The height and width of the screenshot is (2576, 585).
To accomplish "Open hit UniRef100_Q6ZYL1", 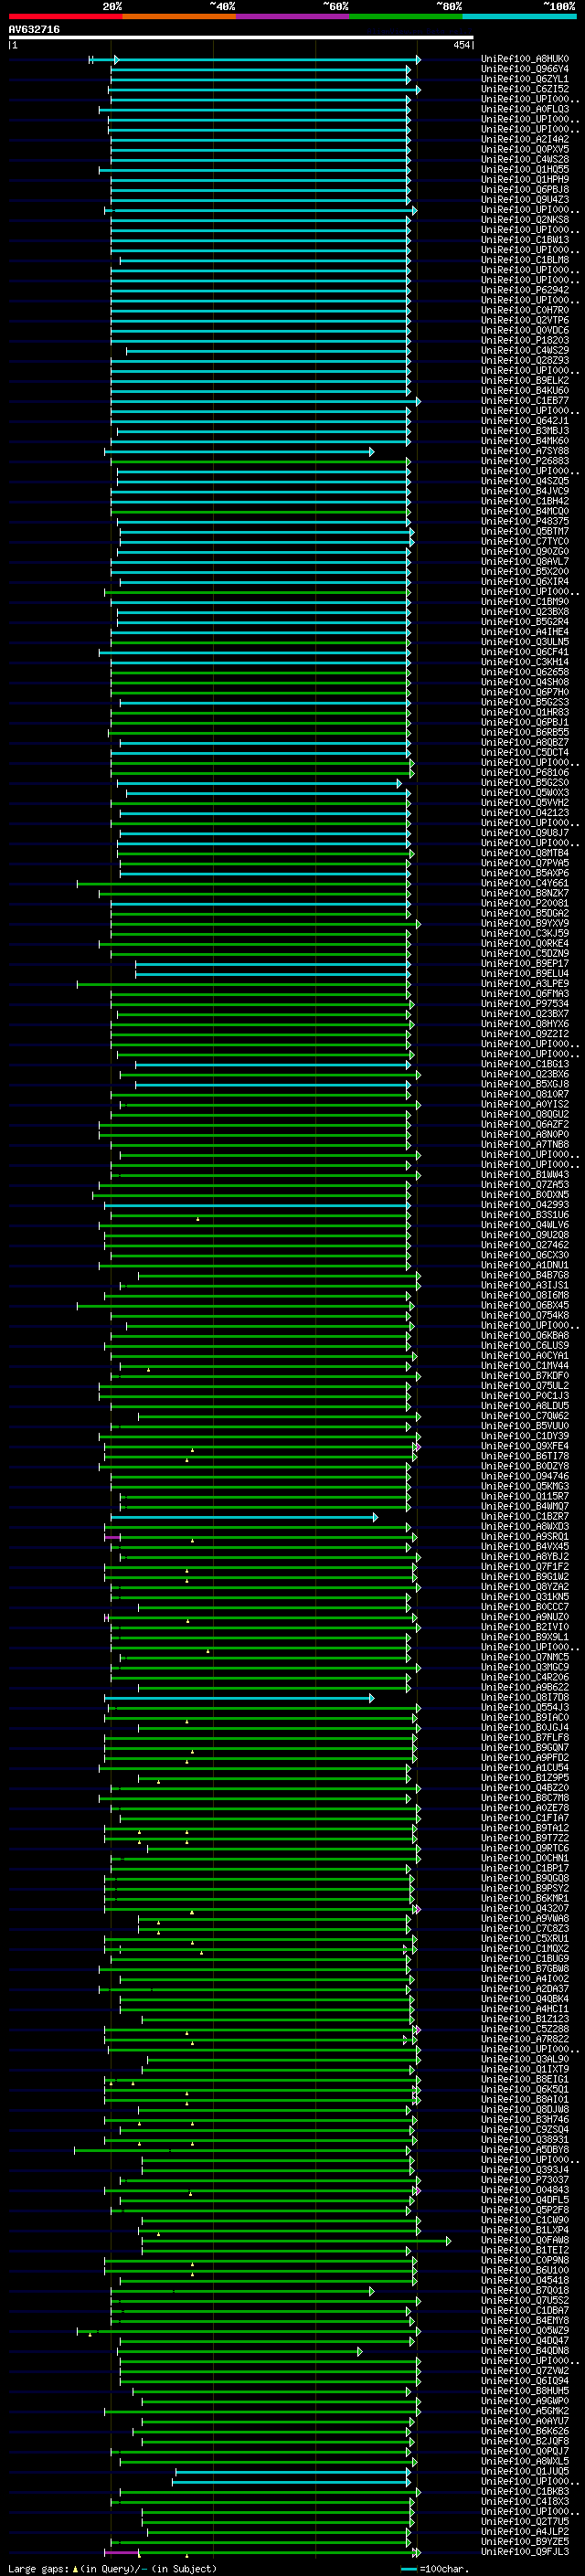I will pyautogui.click(x=525, y=80).
